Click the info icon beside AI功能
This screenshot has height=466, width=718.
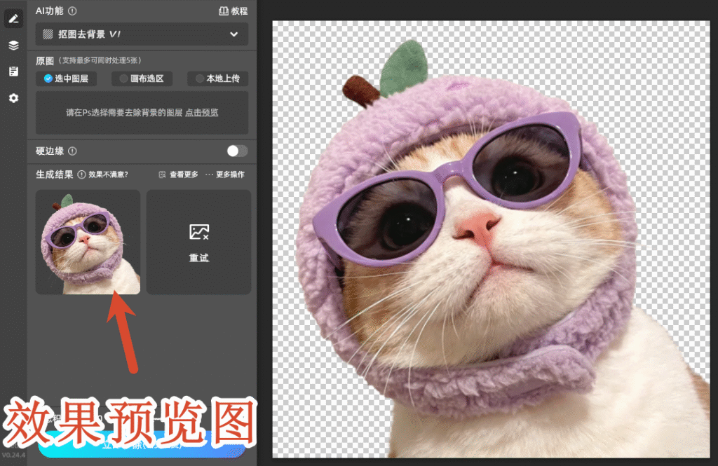click(x=72, y=11)
